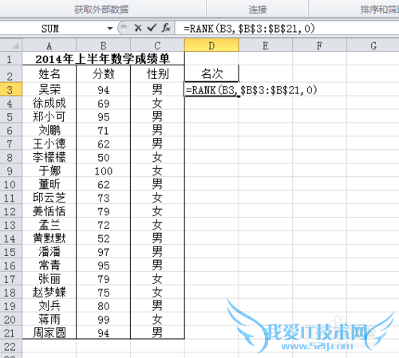This screenshot has width=399, height=358.
Task: Select row 9 header
Action: pyautogui.click(x=11, y=171)
